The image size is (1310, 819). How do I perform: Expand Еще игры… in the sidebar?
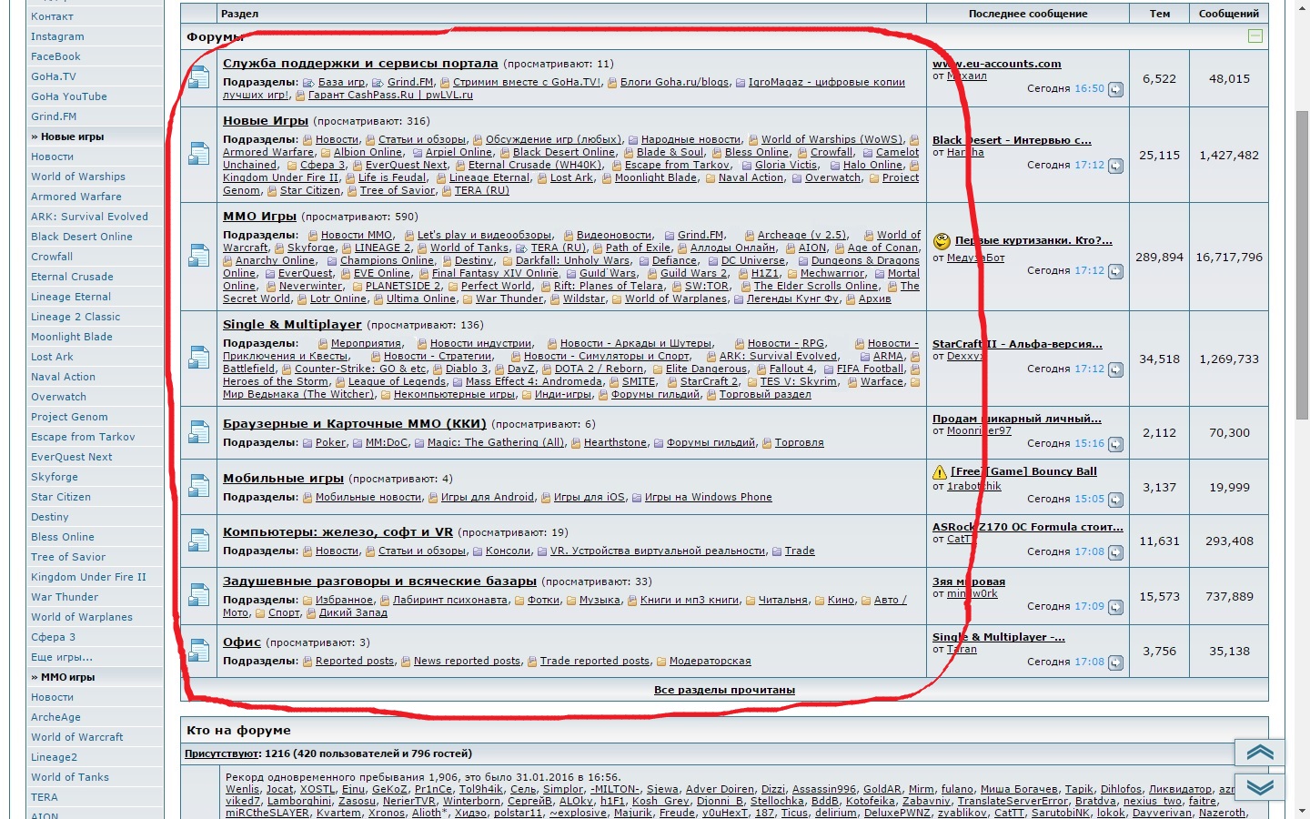pyautogui.click(x=62, y=657)
